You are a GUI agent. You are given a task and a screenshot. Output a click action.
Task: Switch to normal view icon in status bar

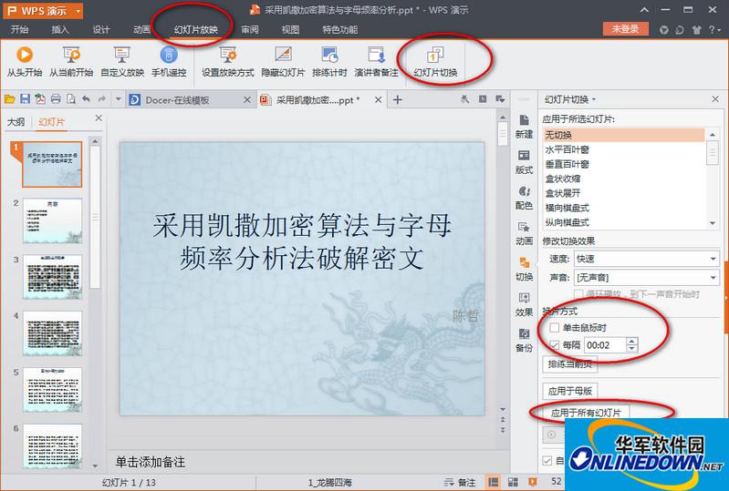[x=494, y=482]
